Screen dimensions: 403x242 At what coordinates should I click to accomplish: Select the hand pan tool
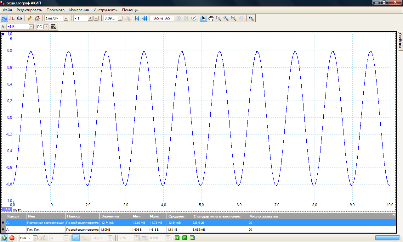click(x=211, y=18)
